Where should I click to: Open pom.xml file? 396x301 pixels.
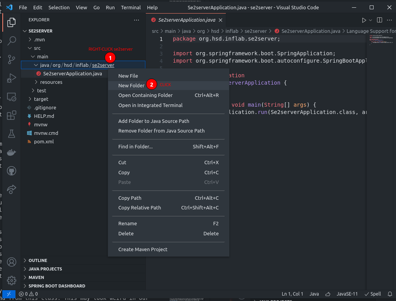coord(44,141)
